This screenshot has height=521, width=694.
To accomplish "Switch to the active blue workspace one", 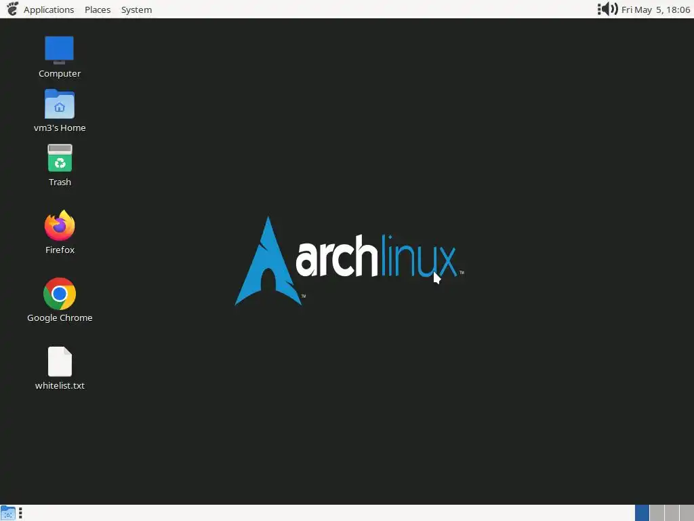I will click(x=642, y=513).
